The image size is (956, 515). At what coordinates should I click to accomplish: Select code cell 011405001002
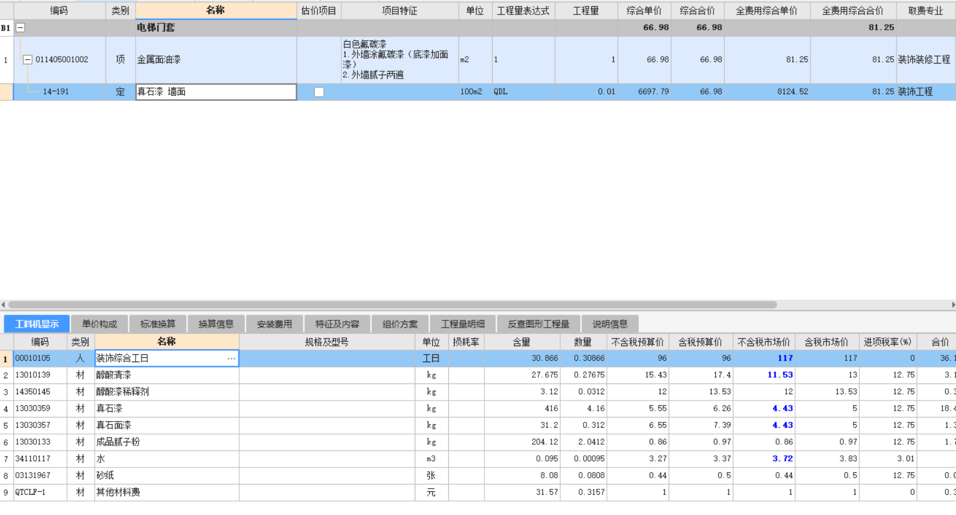[62, 60]
